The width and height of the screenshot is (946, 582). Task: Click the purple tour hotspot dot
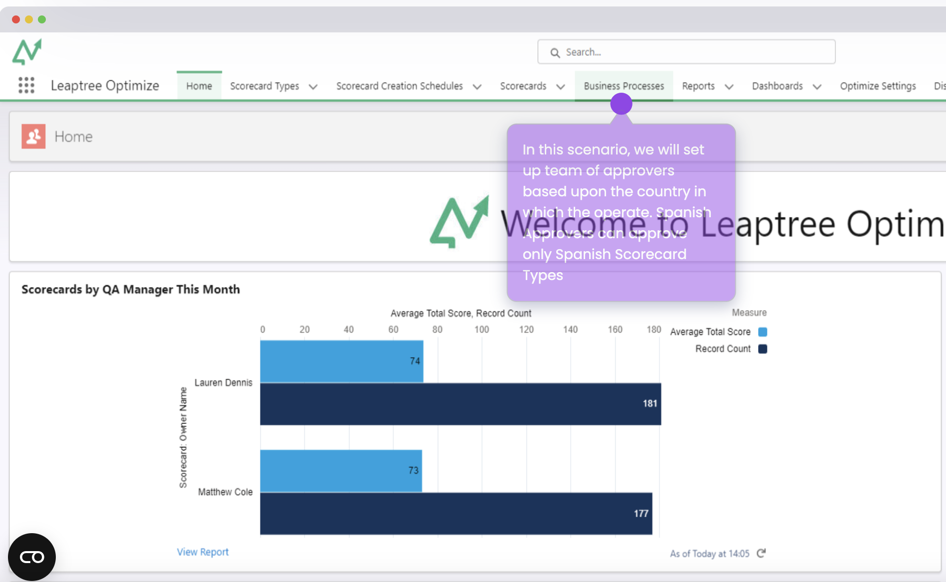coord(621,104)
